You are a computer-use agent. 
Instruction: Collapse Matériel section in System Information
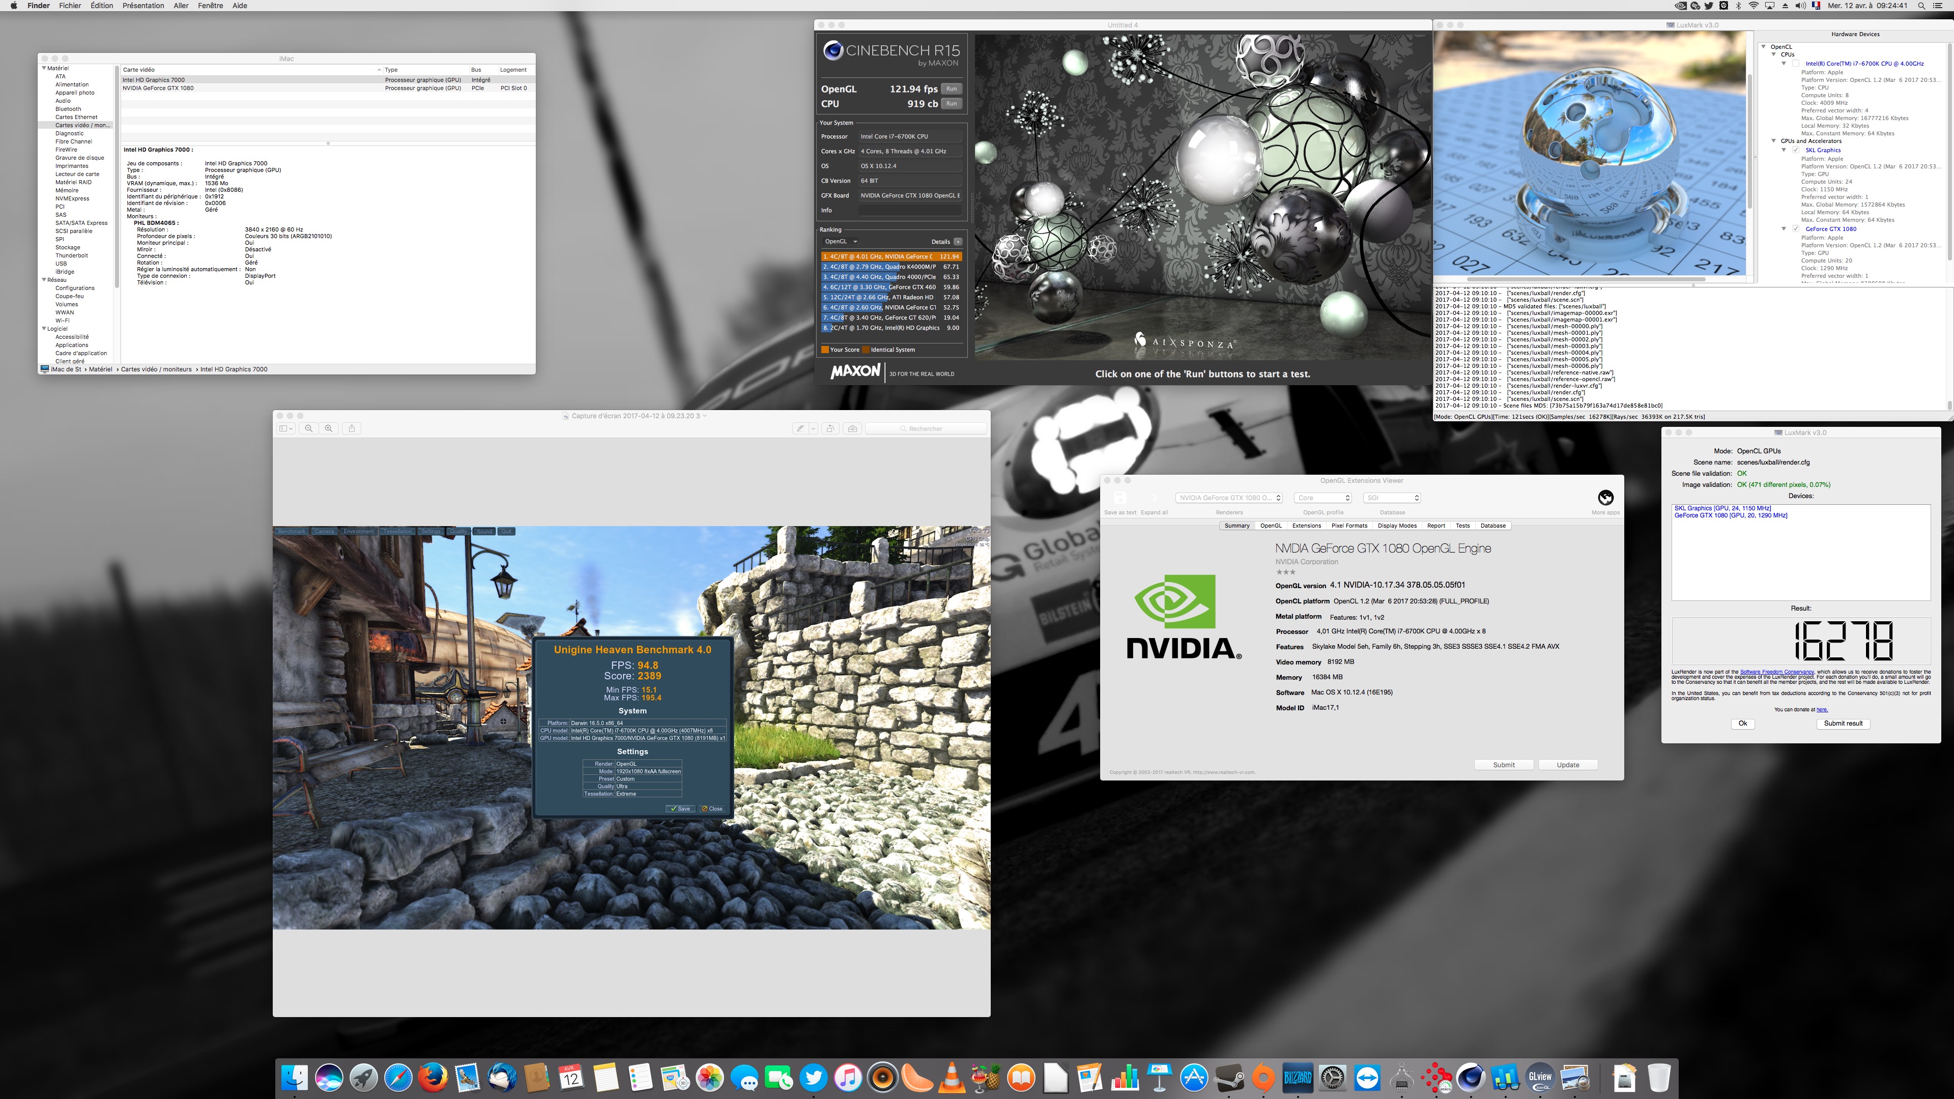(44, 68)
